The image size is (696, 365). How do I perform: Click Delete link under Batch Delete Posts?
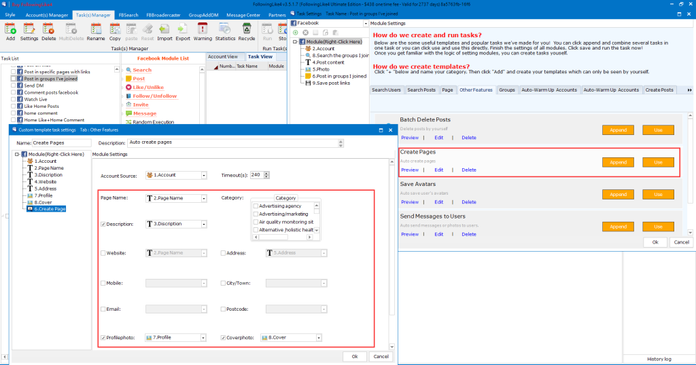pyautogui.click(x=469, y=138)
